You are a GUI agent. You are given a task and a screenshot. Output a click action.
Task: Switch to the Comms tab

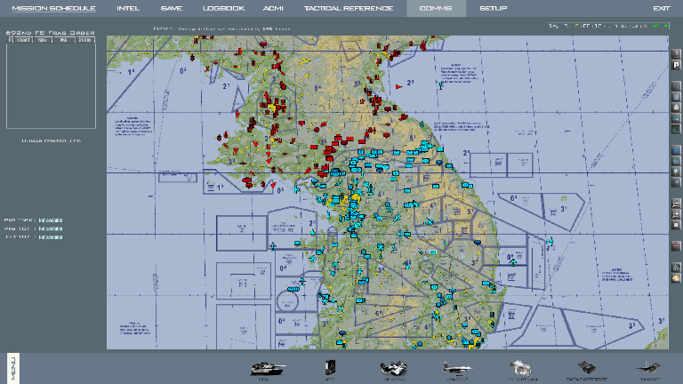point(436,8)
